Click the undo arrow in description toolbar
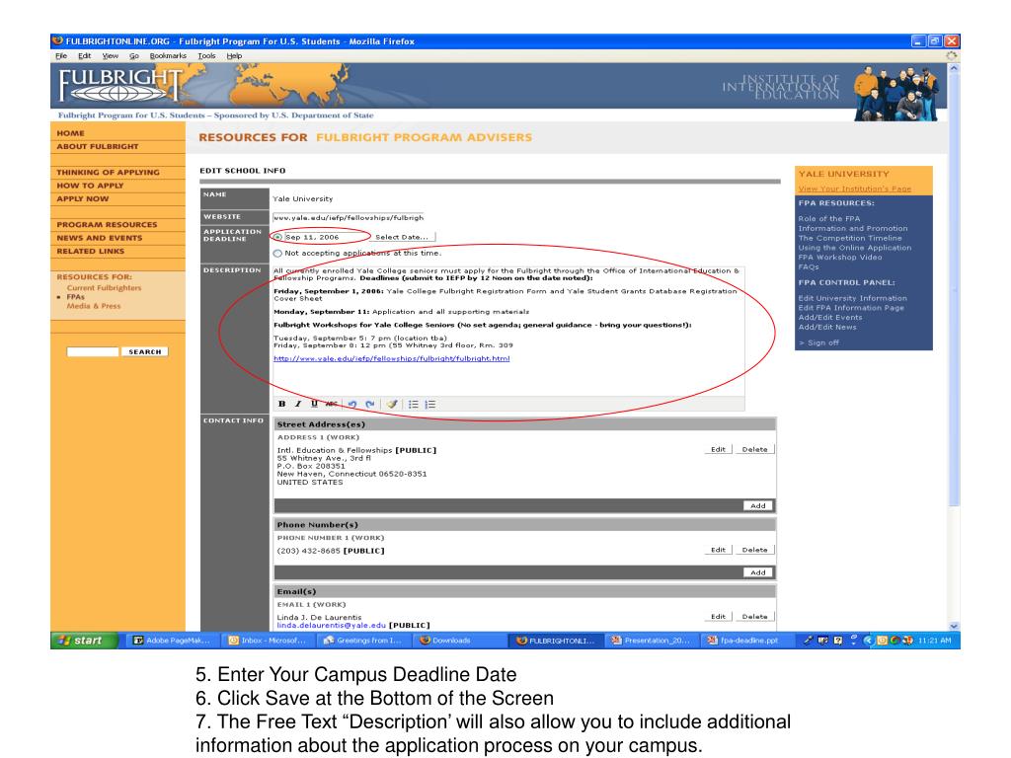The width and height of the screenshot is (1011, 758). [x=352, y=404]
